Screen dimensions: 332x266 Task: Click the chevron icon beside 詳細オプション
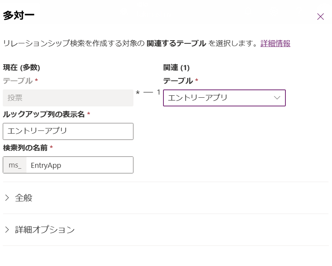(x=7, y=230)
